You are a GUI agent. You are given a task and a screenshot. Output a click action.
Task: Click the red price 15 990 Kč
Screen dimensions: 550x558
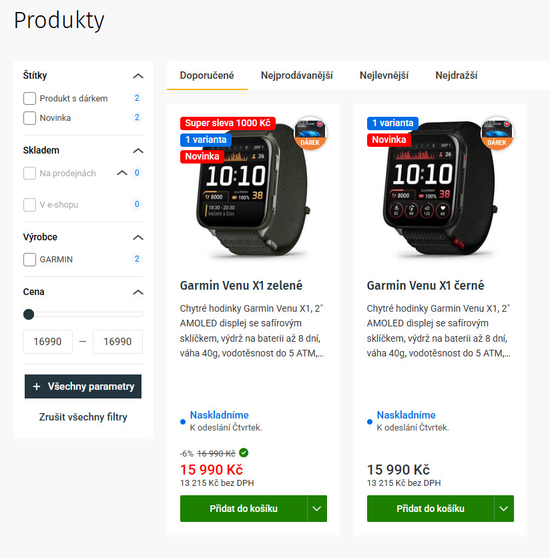point(212,470)
